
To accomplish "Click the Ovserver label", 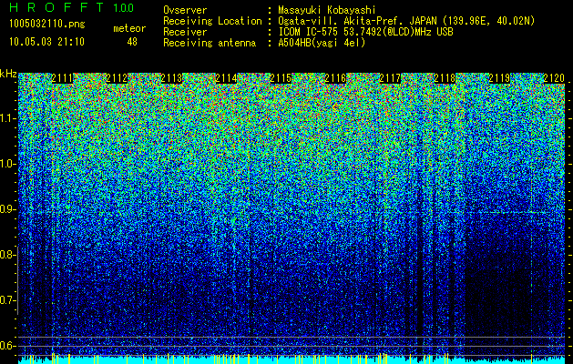I will pos(185,10).
